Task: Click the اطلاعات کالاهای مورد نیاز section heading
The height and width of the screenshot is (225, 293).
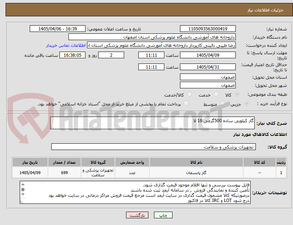Action: (x=260, y=134)
